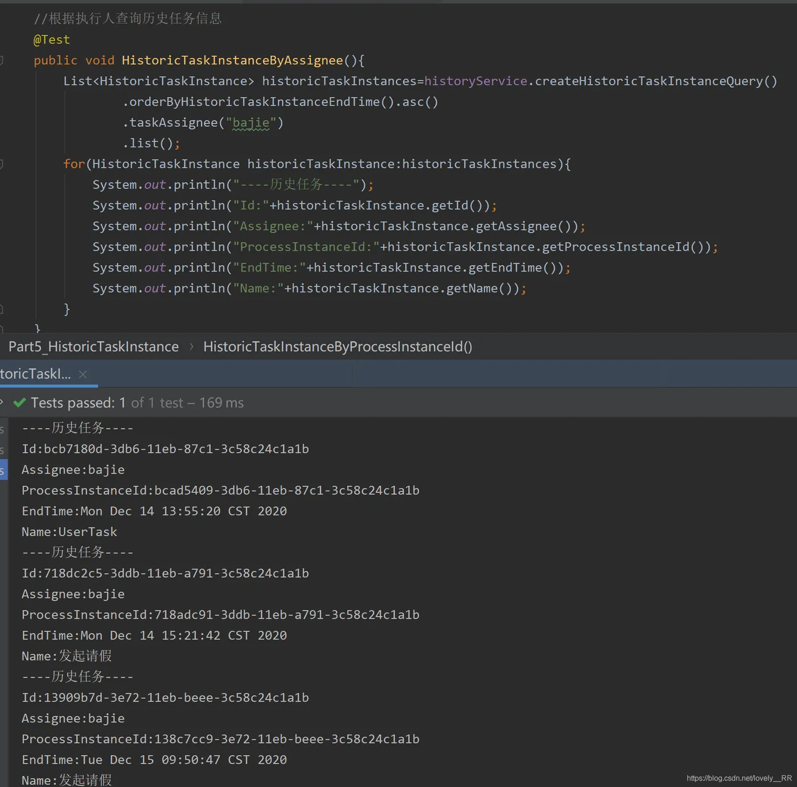Image resolution: width=797 pixels, height=787 pixels.
Task: Click .orderByHistoricTaskInstanceEndTime() in the code
Action: [x=259, y=102]
